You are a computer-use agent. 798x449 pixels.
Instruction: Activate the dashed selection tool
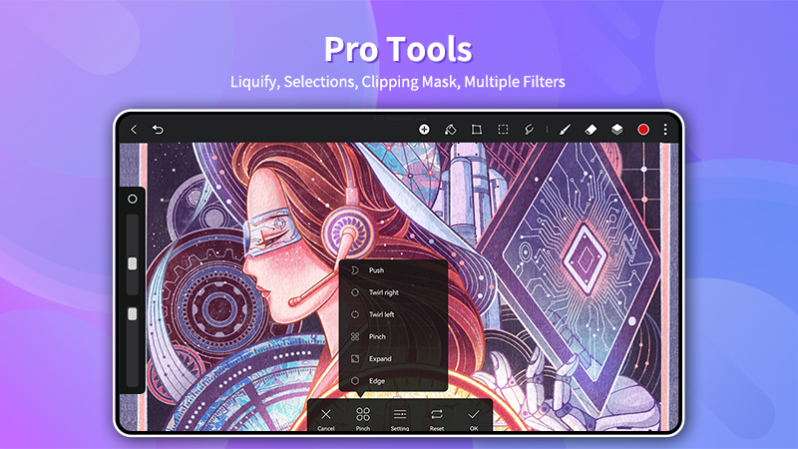(503, 130)
